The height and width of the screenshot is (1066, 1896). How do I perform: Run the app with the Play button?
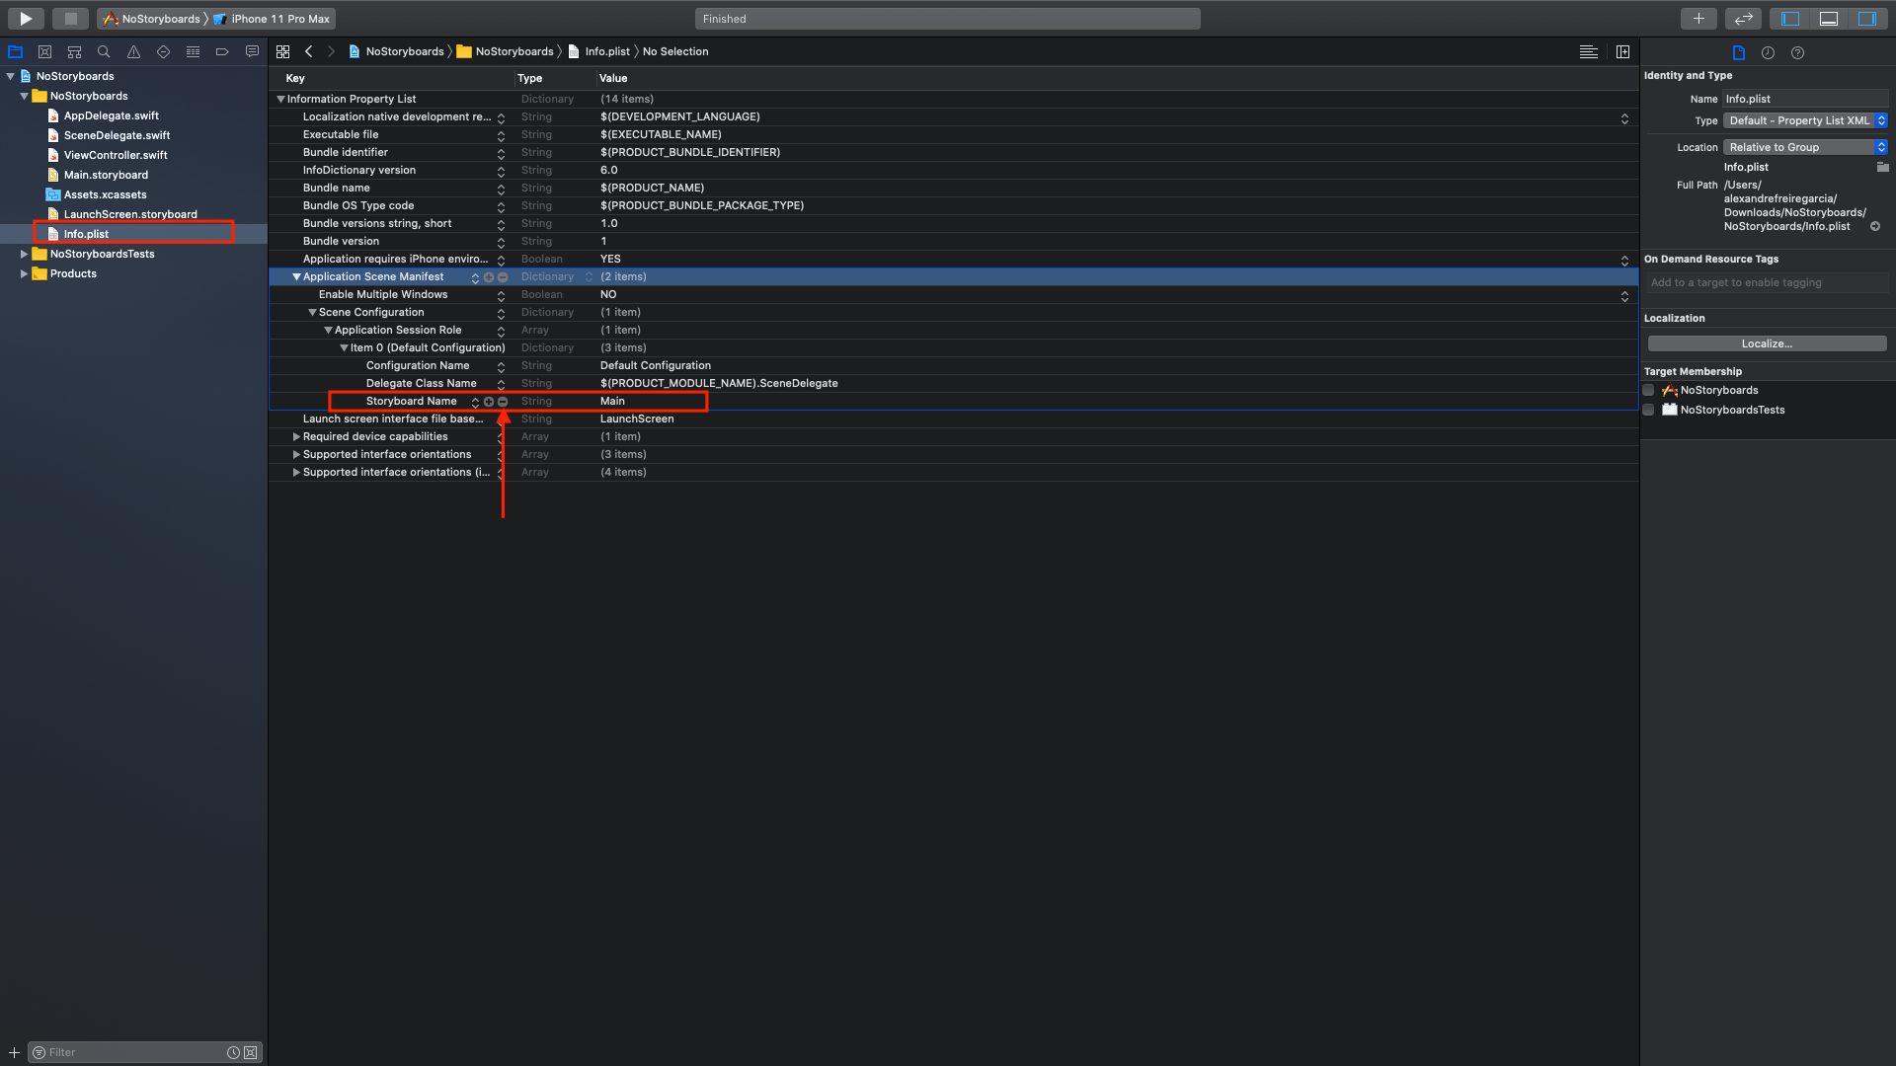coord(24,18)
